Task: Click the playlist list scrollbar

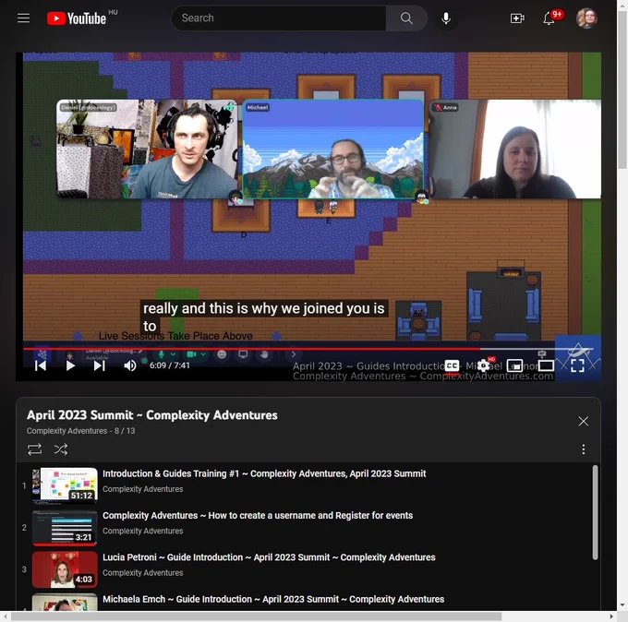Action: tap(595, 512)
